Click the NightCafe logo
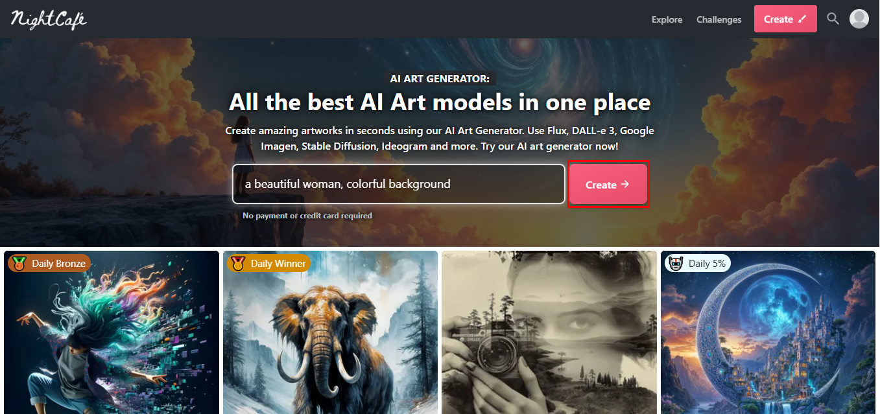The width and height of the screenshot is (880, 414). (x=48, y=19)
